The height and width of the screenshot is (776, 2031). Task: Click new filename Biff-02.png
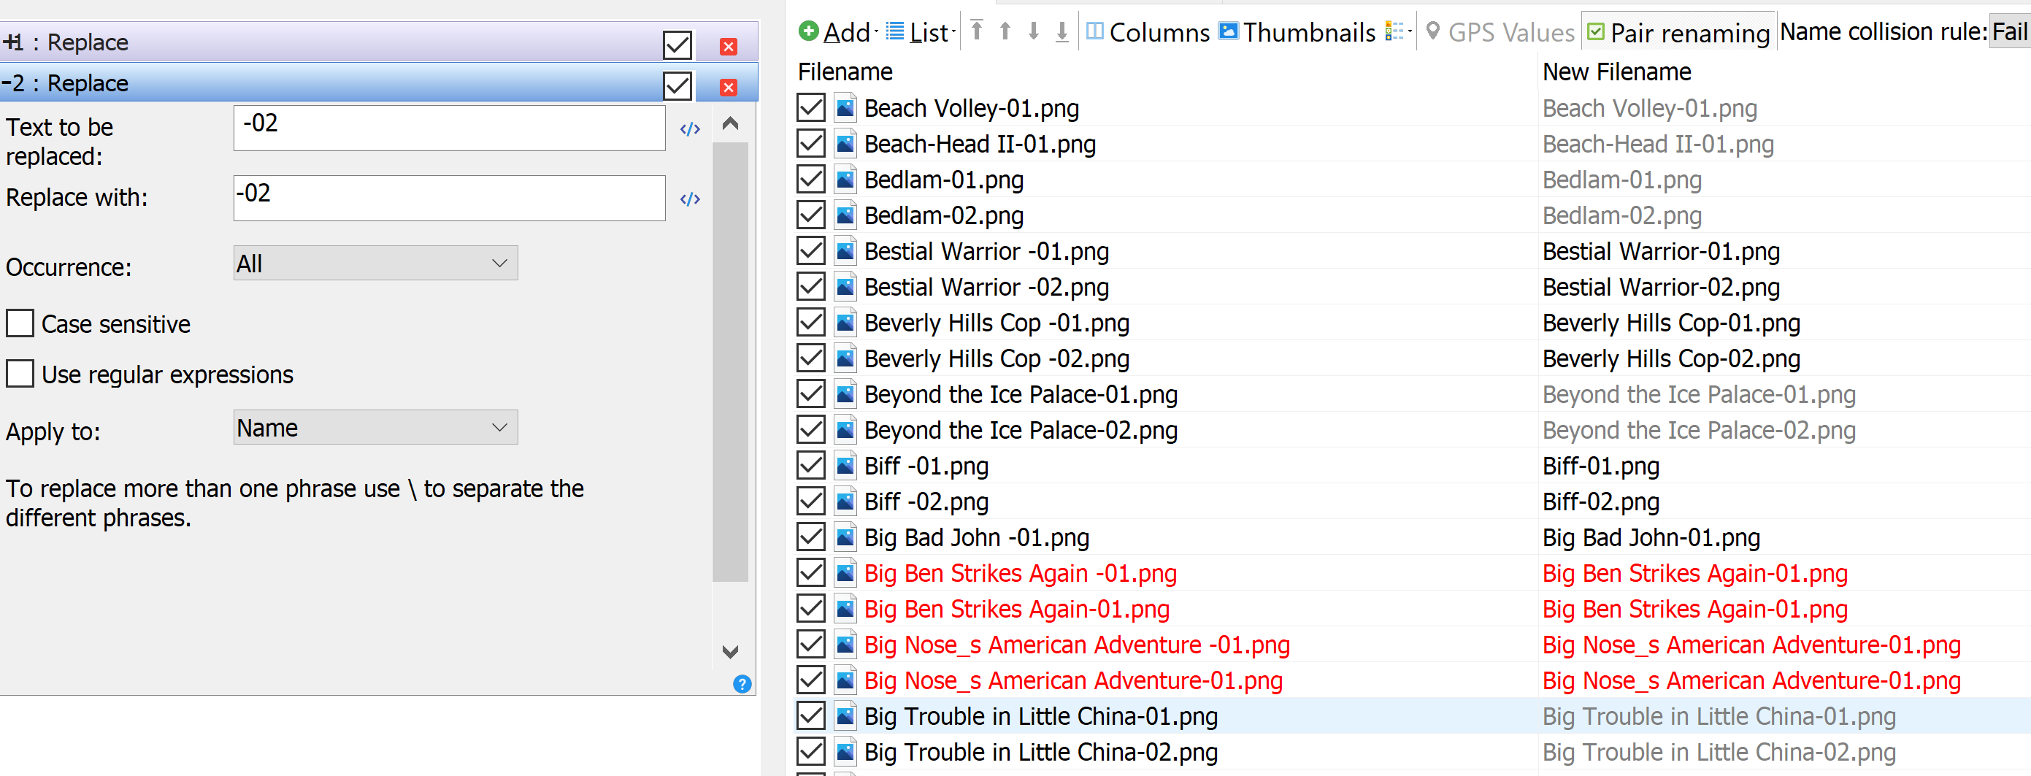pos(1600,502)
